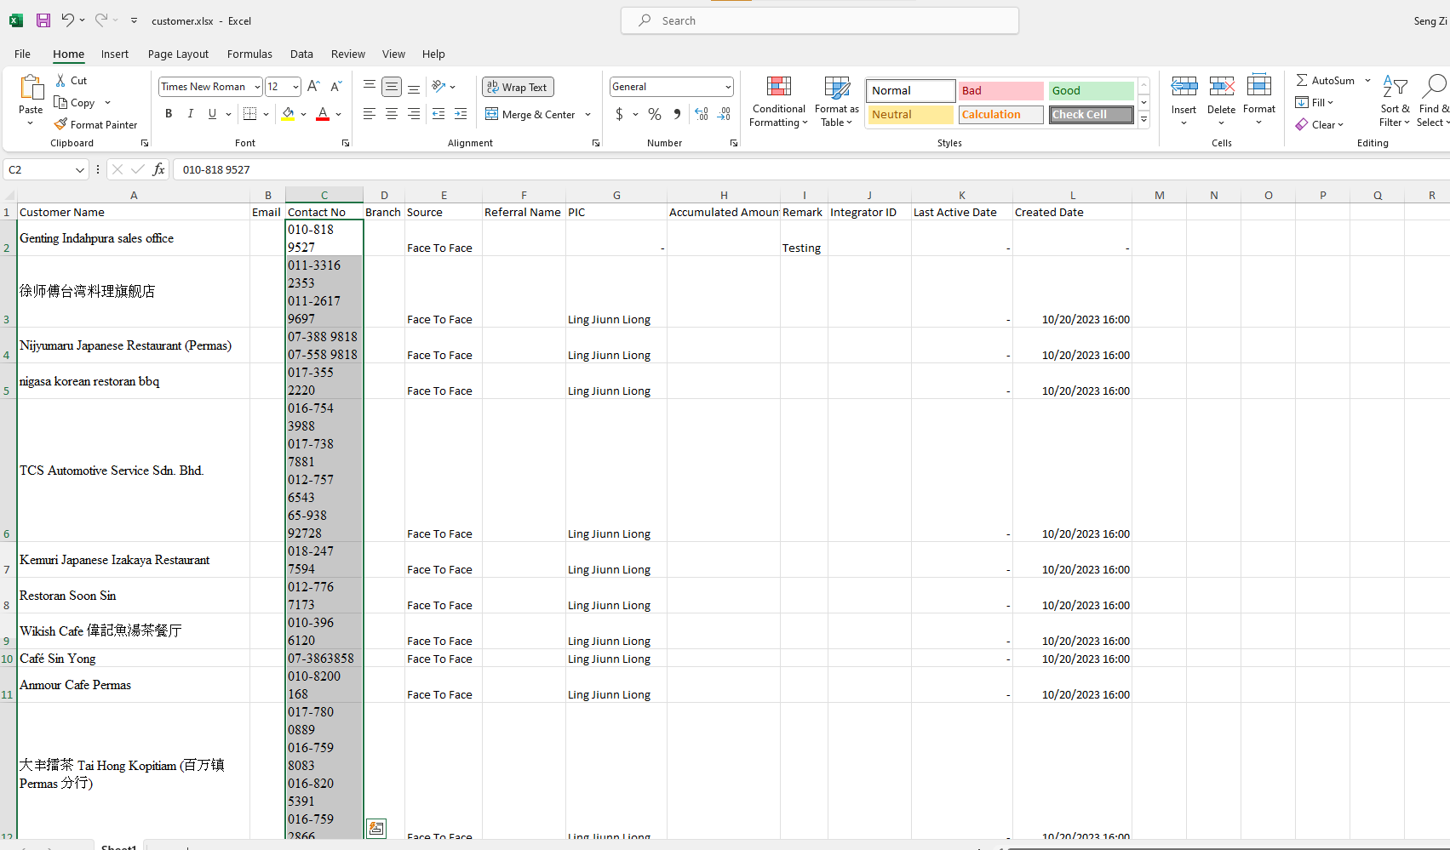Increase font size with the larger A icon

(x=313, y=87)
